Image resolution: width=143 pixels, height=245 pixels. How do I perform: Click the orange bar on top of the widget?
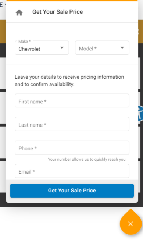(x=72, y=1)
